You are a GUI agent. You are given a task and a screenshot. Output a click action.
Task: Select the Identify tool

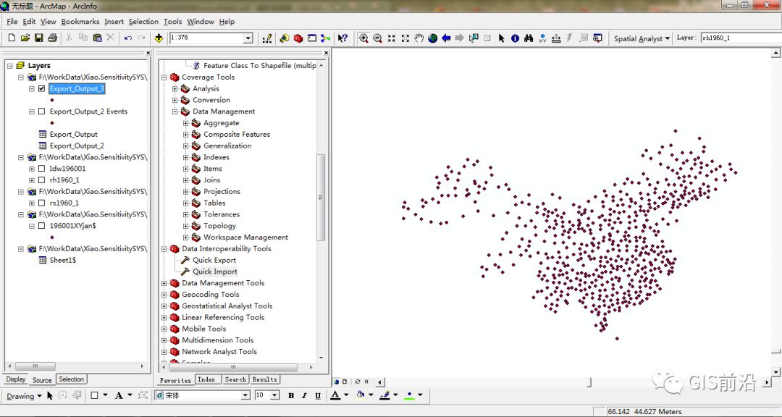coord(515,36)
